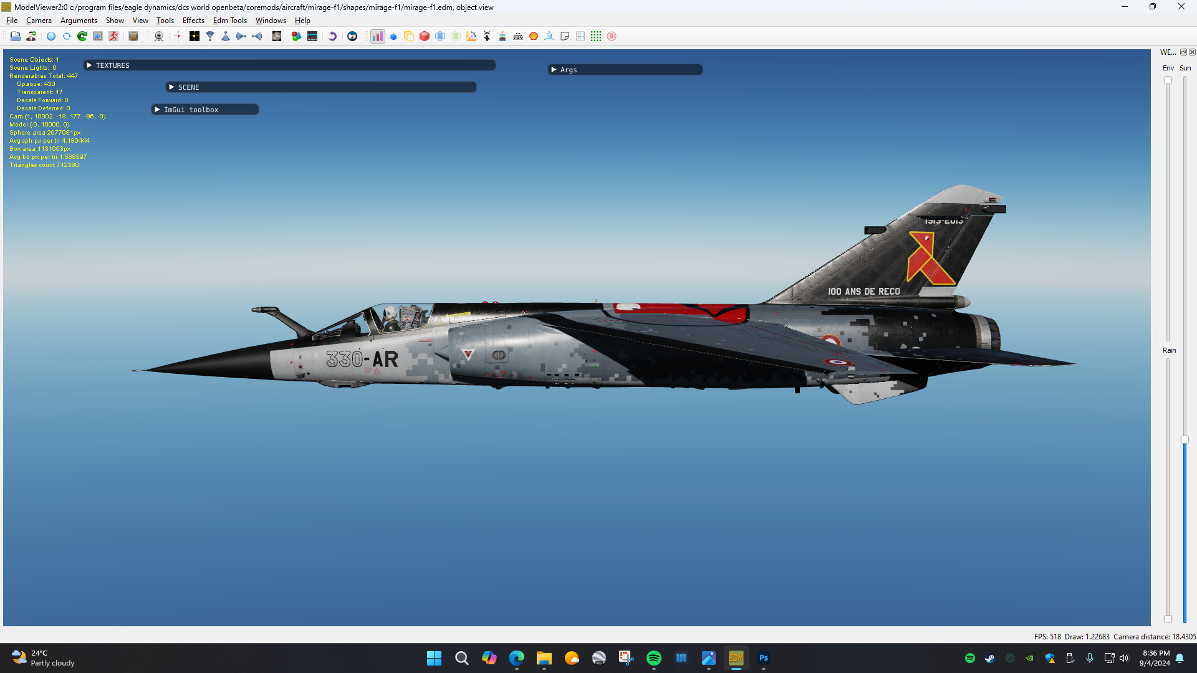
Task: Open the Effects menu
Action: coord(193,21)
